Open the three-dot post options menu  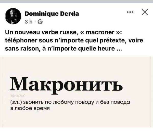130,12
